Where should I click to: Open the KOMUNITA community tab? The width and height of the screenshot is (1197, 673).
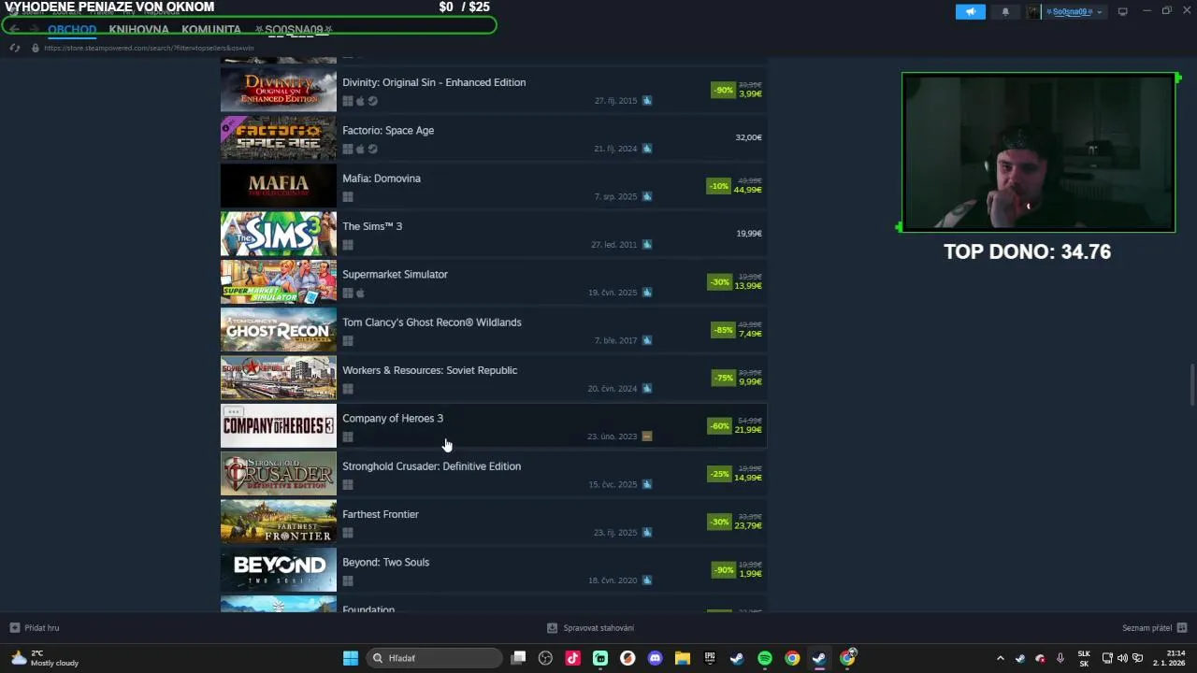(x=211, y=30)
